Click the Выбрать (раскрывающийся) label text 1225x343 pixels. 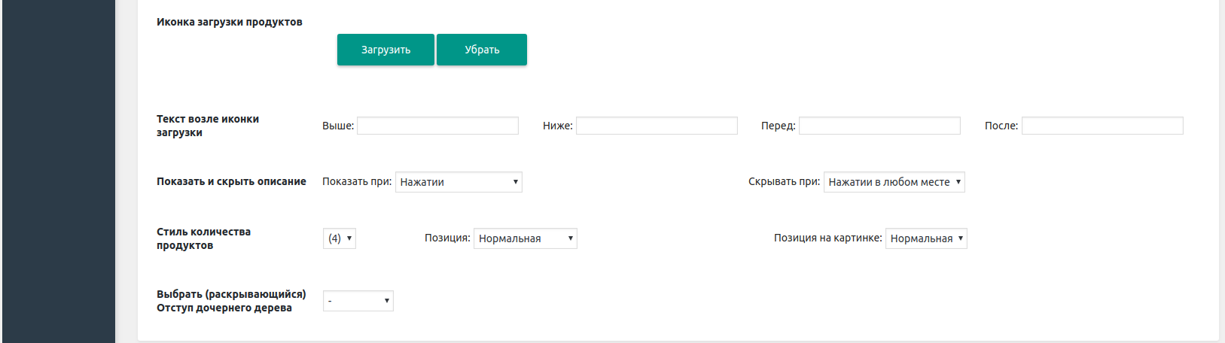tap(231, 294)
